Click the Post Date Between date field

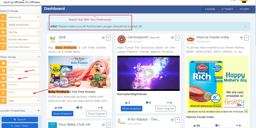tap(23, 47)
